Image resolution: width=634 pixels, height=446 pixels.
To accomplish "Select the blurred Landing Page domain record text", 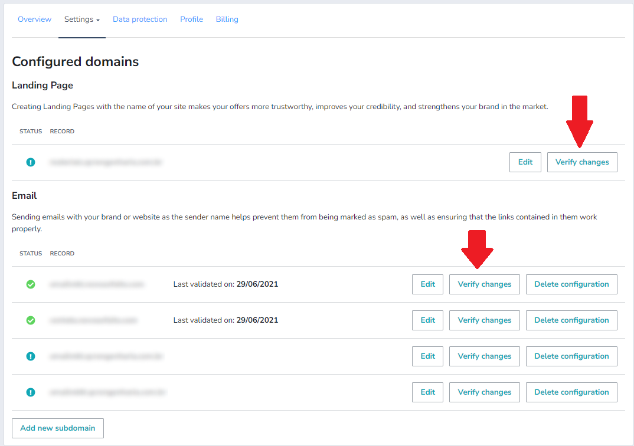I will 106,162.
